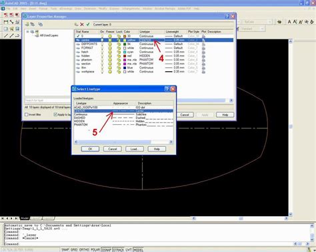Click the red color swatch of the hidden layer
Viewport: 316px width, 252px height.
[x=125, y=56]
